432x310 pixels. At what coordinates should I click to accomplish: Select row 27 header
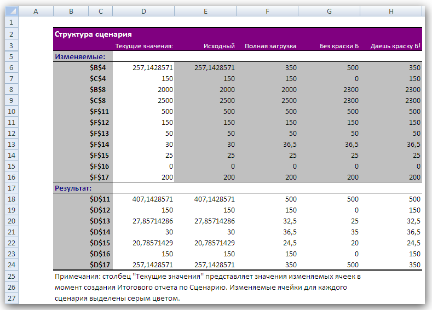[11, 298]
